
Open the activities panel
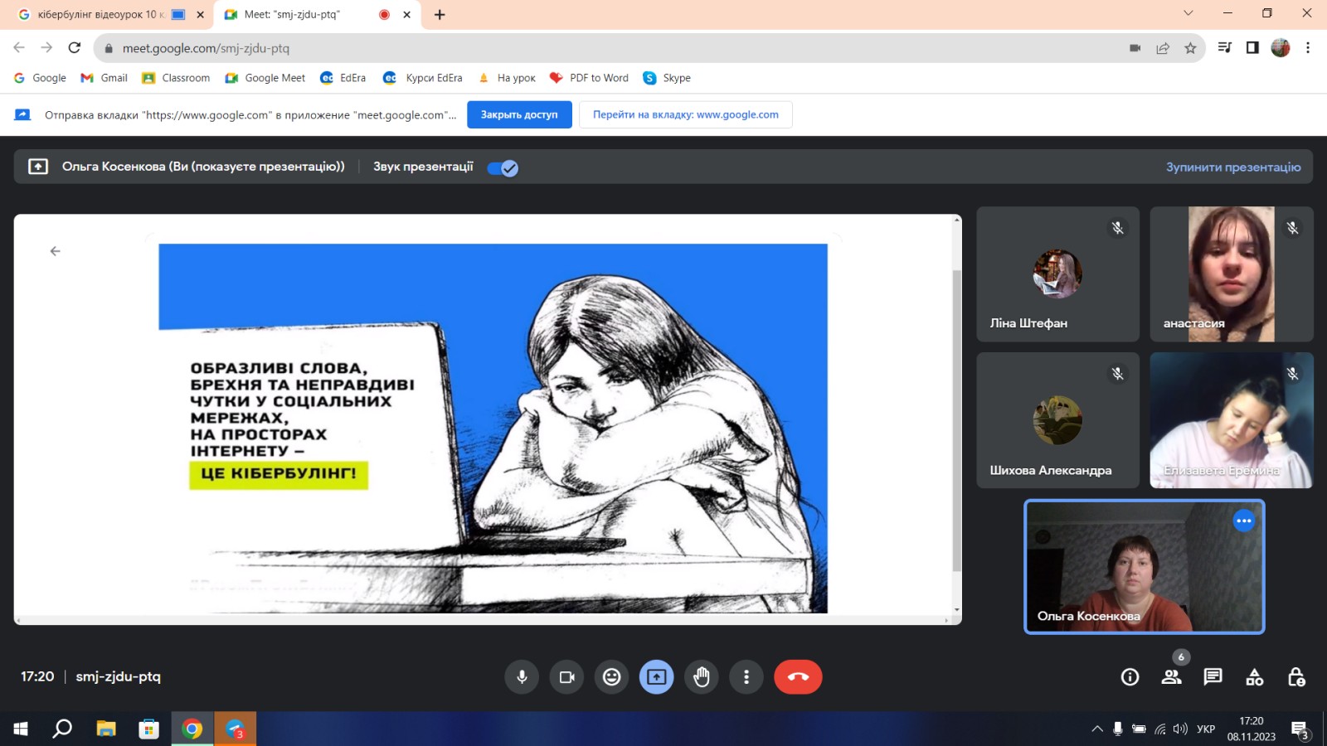(1255, 677)
